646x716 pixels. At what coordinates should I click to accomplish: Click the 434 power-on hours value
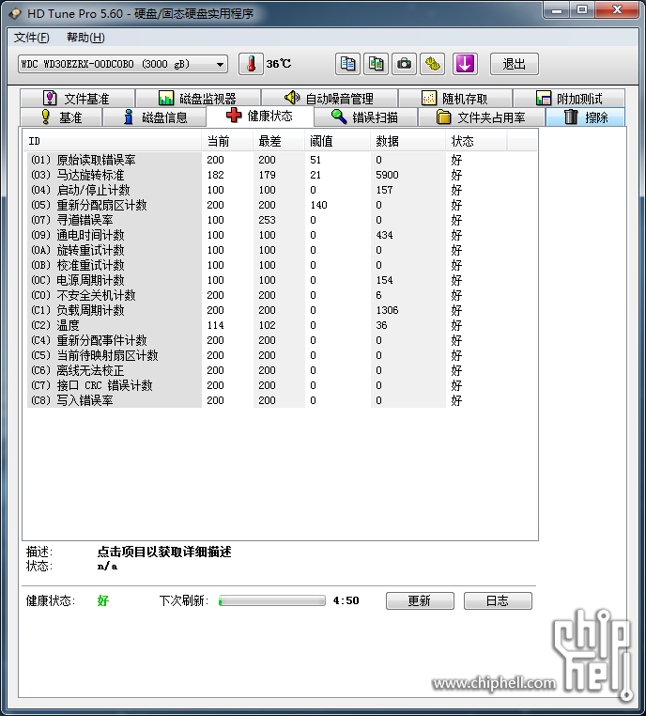point(384,235)
